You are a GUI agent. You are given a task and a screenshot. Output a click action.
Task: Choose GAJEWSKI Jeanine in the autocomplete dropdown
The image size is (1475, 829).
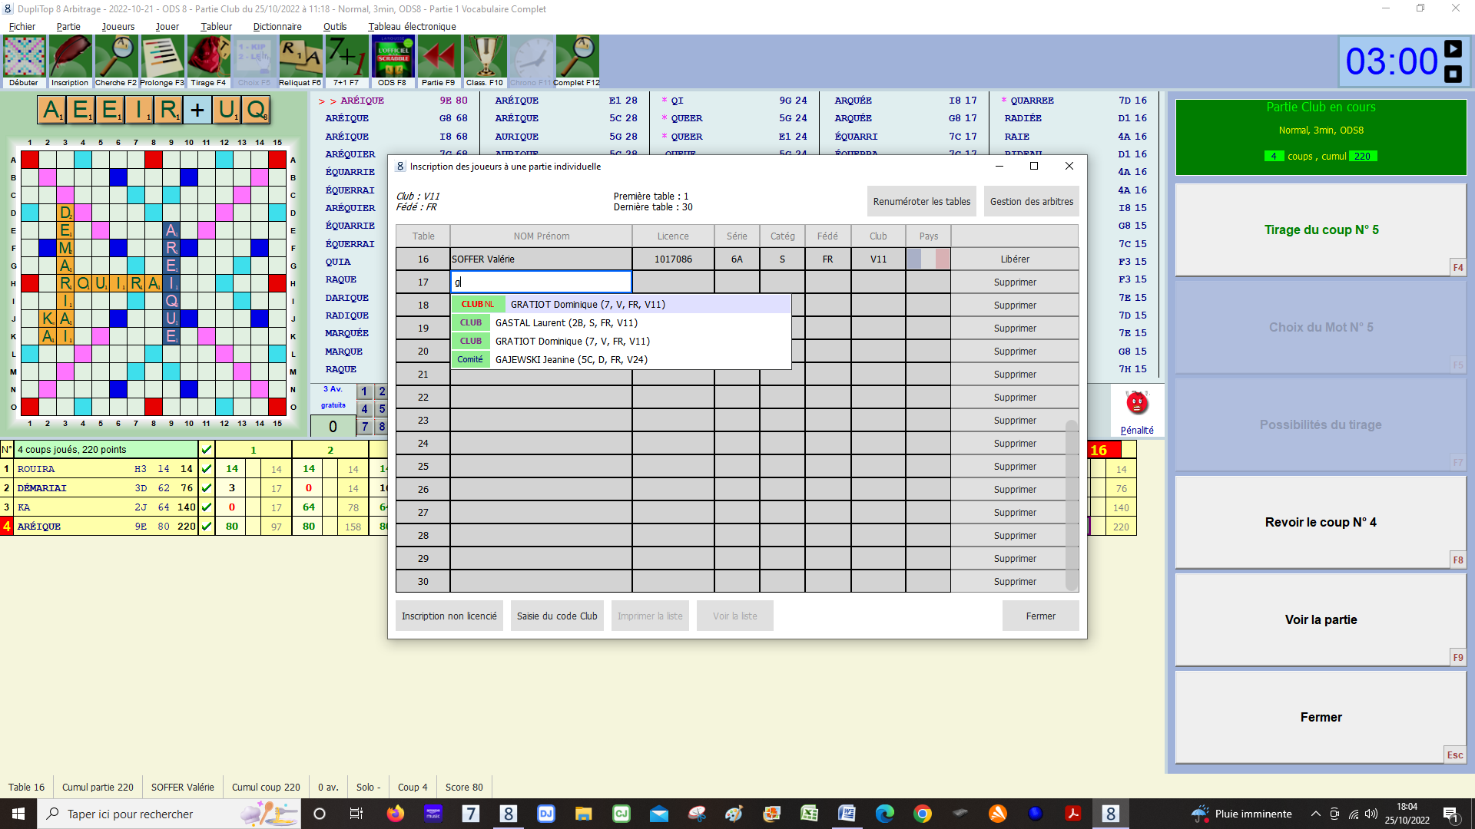click(x=571, y=360)
